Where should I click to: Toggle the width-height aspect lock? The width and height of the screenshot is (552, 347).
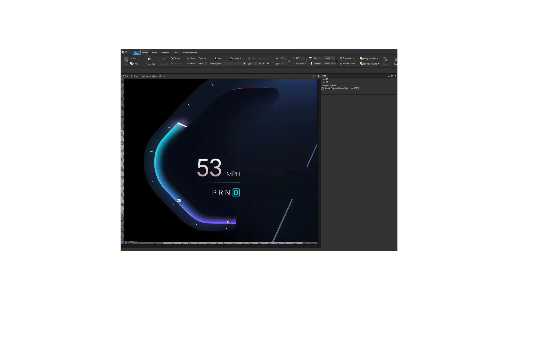tap(336, 61)
